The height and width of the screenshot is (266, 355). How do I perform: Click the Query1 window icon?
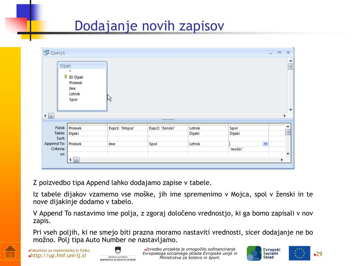coord(46,53)
